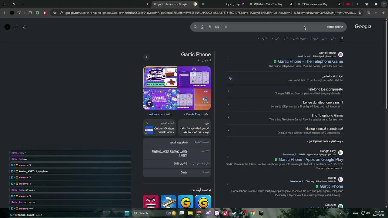
Task: Open the browser three-dot menu
Action: coord(4,13)
